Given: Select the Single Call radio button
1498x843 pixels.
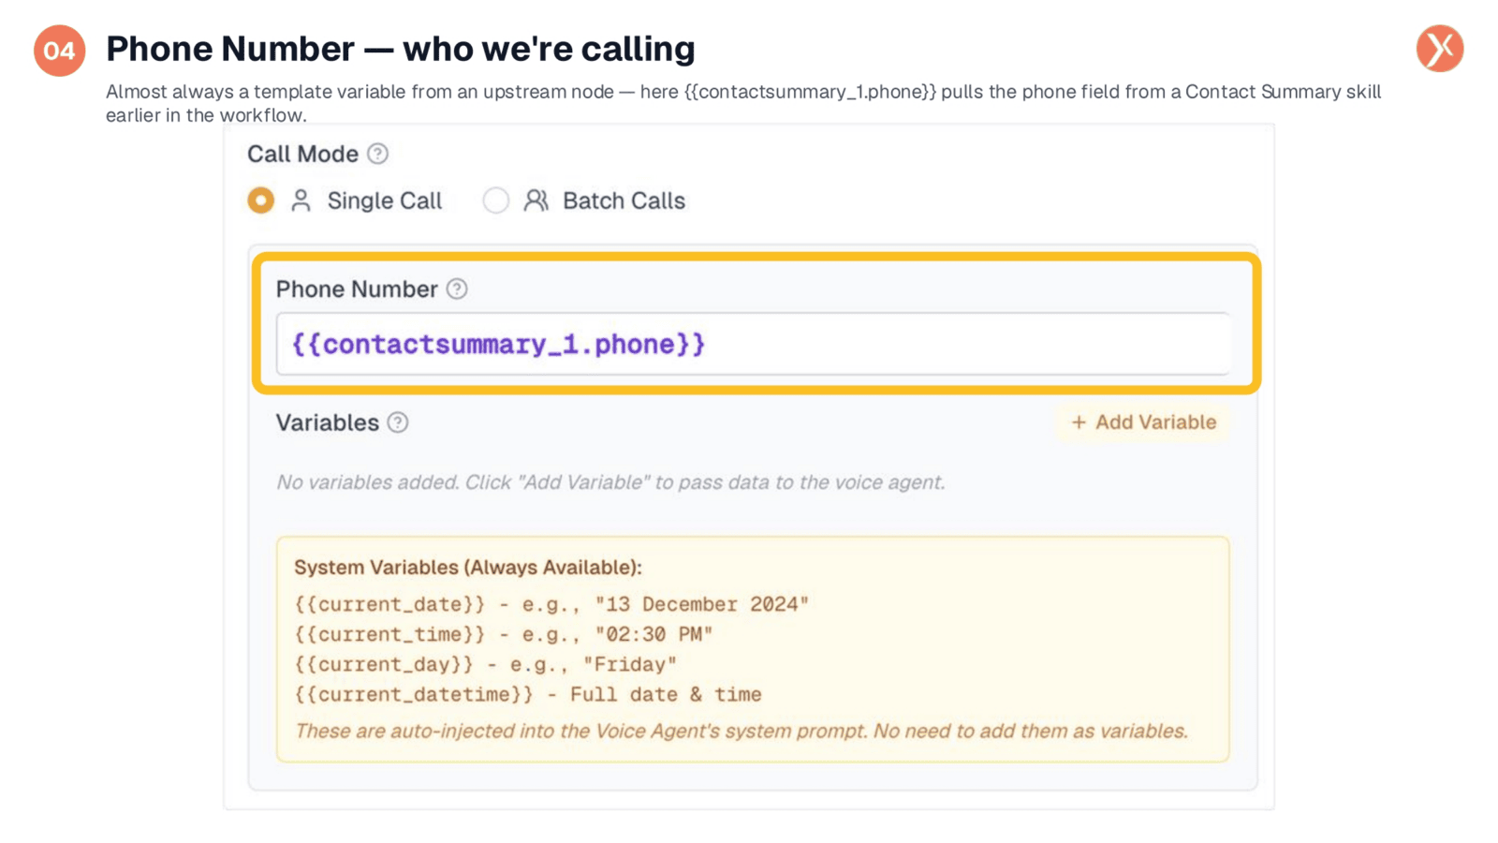Looking at the screenshot, I should tap(261, 200).
